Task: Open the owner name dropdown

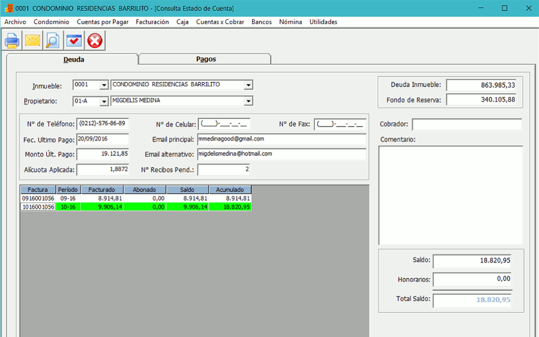Action: coord(248,101)
